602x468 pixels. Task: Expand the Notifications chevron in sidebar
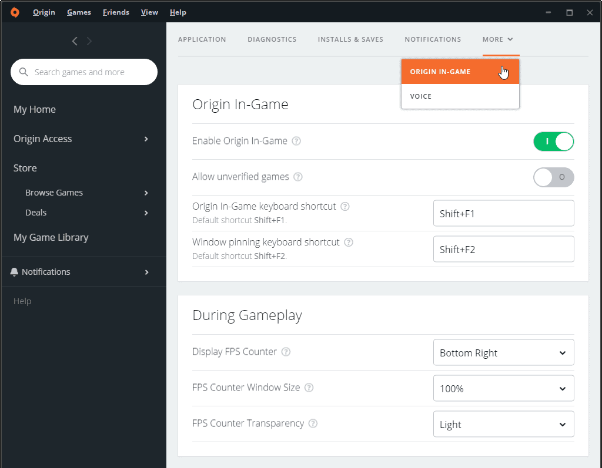tap(146, 272)
